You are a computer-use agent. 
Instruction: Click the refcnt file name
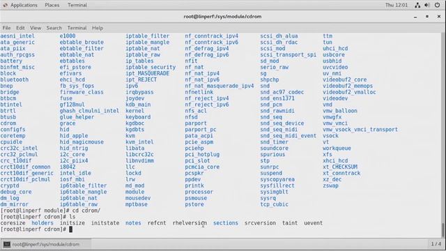click(157, 223)
